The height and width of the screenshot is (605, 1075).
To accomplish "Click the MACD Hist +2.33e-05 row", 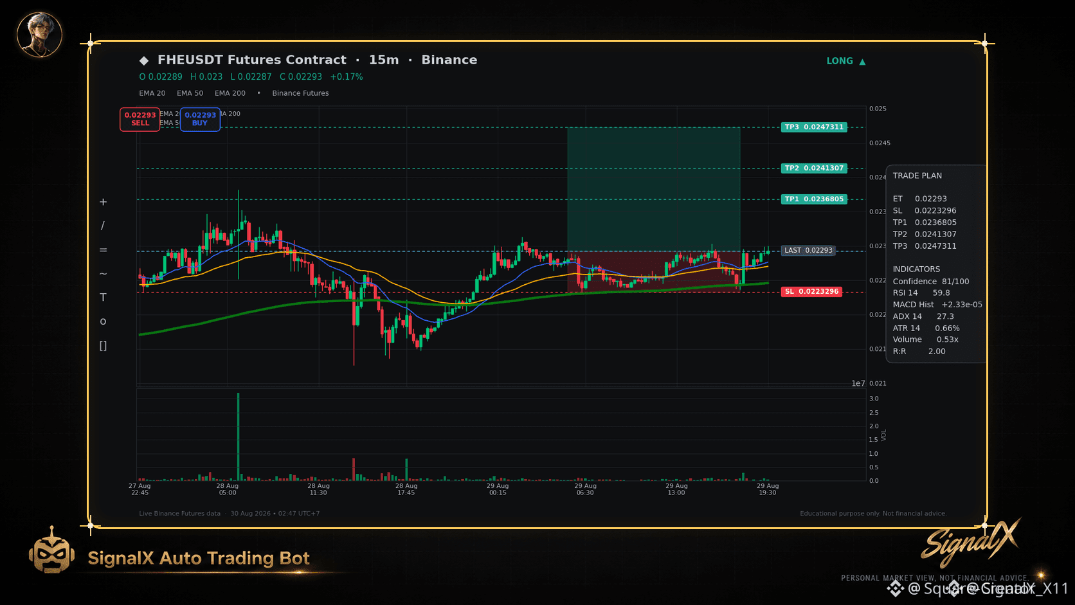I will pyautogui.click(x=937, y=305).
